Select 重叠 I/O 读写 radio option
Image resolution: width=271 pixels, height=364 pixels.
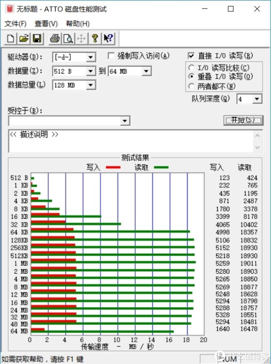(x=191, y=76)
